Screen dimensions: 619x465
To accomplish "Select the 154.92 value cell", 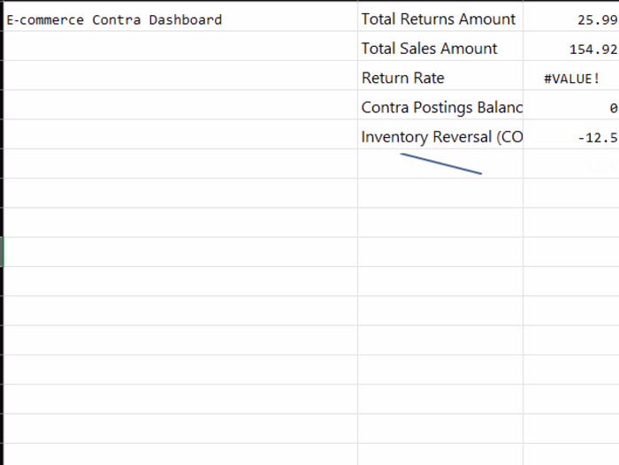I will coord(571,49).
